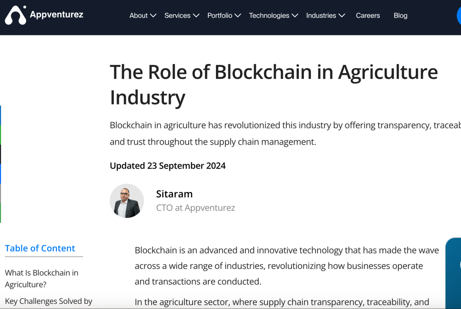Click the top blue social share bar
This screenshot has height=309, width=461.
[x=0, y=115]
